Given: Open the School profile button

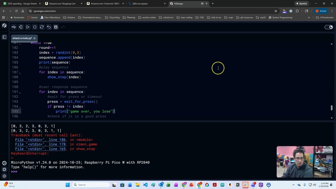Looking at the screenshot, I should point(321,11).
